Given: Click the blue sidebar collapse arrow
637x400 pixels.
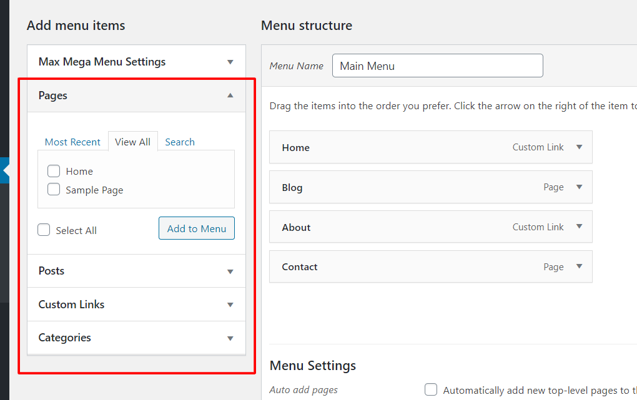Looking at the screenshot, I should (x=5, y=170).
